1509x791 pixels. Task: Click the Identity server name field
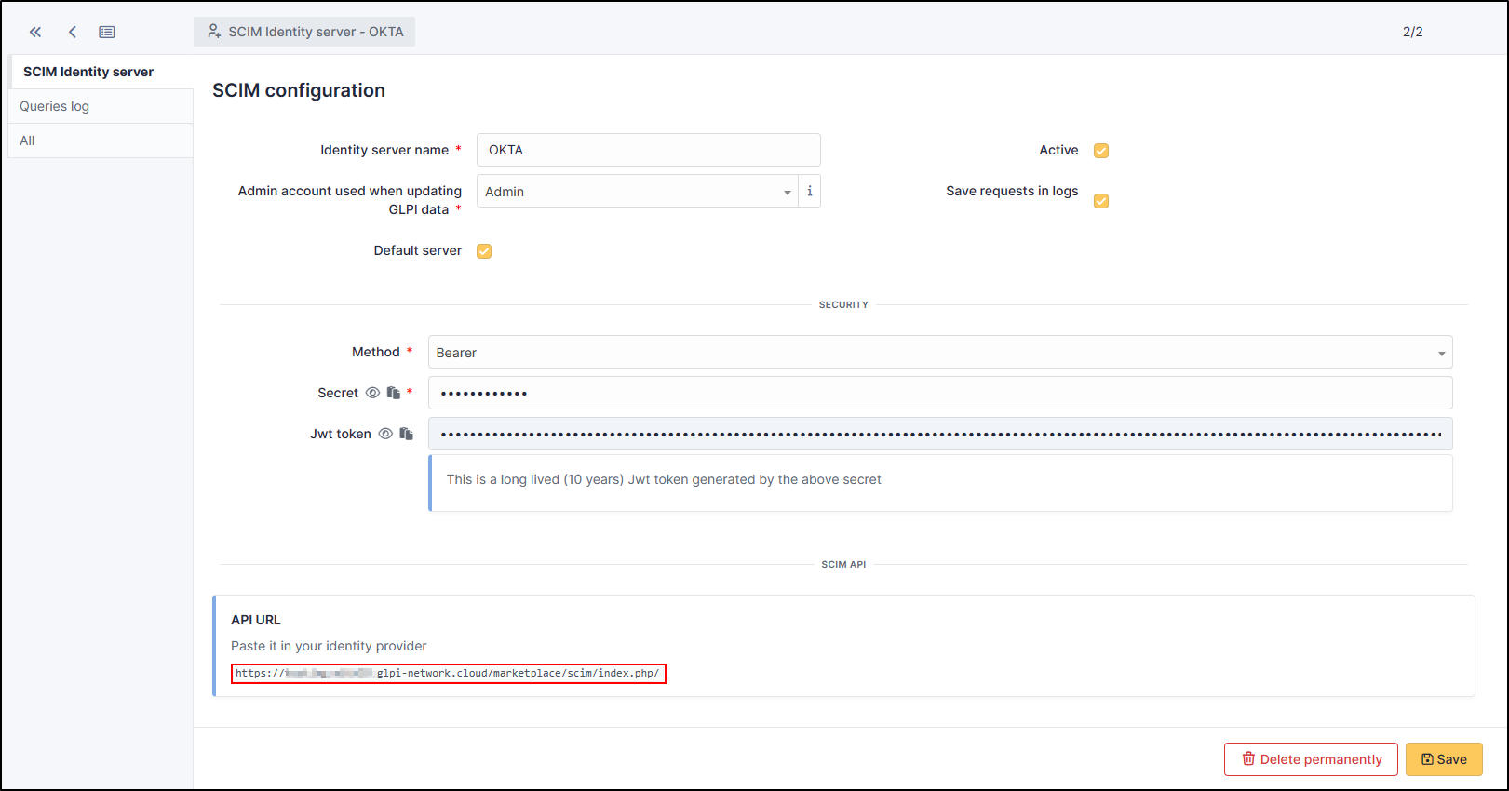click(x=648, y=150)
